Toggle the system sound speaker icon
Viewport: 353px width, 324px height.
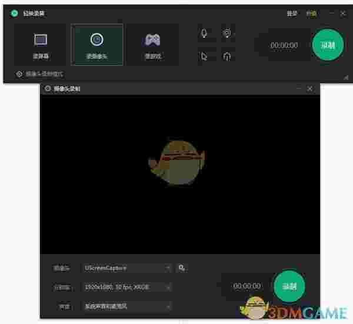[x=227, y=34]
